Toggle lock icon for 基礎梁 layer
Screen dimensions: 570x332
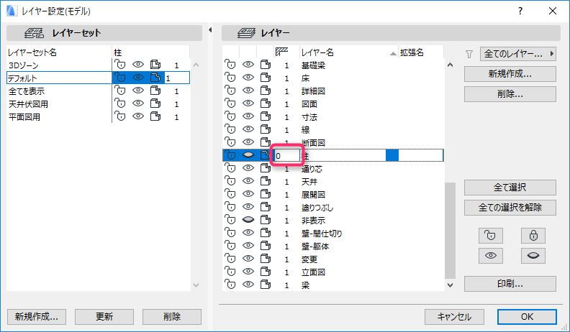click(x=230, y=65)
